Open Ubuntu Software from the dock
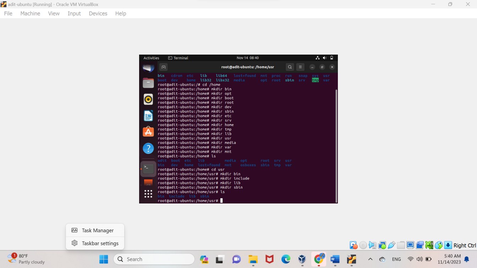This screenshot has width=477, height=268. pos(148,132)
